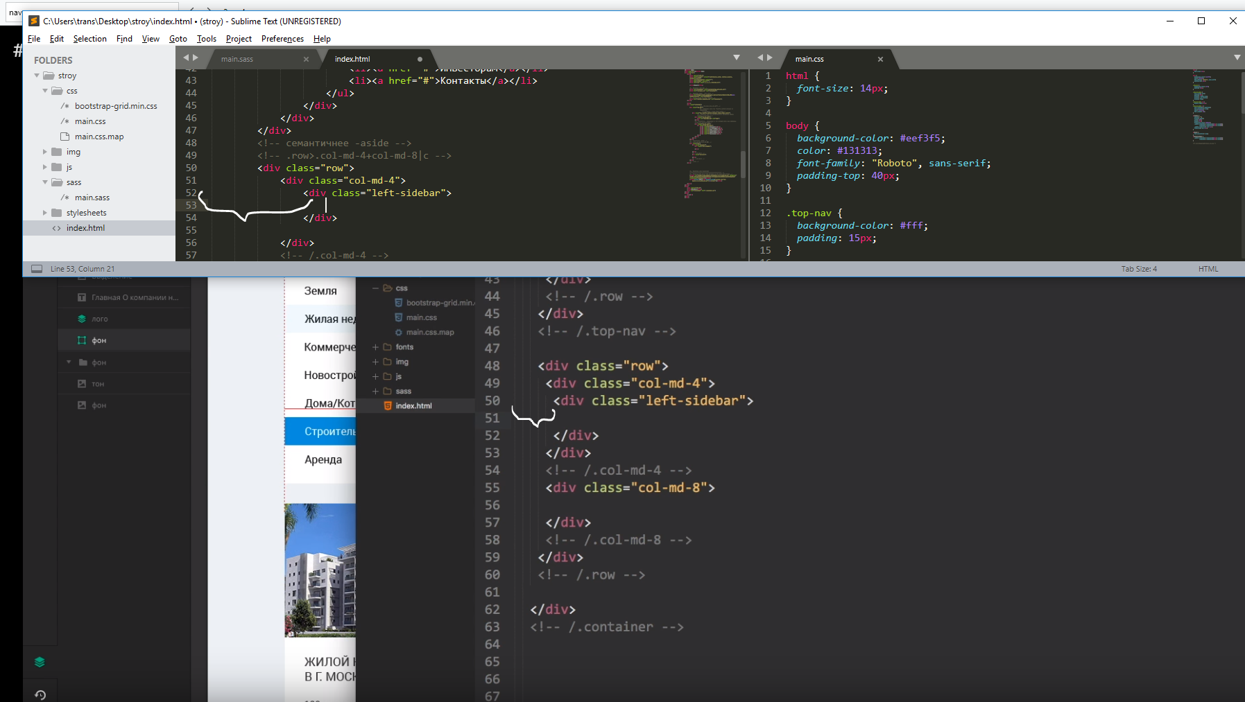Click the next tab arrow in the right pane

click(770, 58)
